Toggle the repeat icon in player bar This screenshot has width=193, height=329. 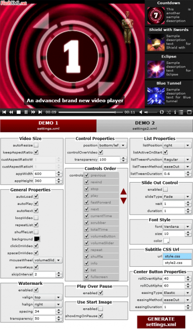point(162,112)
